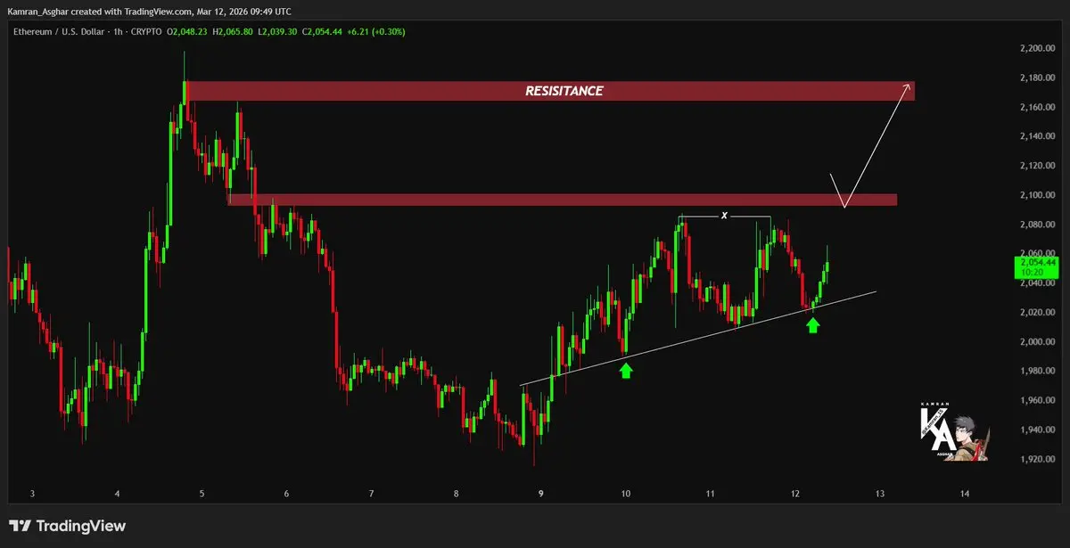Click the 2,160.00 price axis label
This screenshot has height=548, width=1070.
(1040, 107)
